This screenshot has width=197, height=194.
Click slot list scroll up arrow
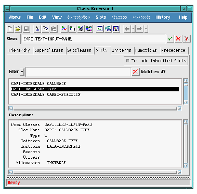pyautogui.click(x=186, y=81)
